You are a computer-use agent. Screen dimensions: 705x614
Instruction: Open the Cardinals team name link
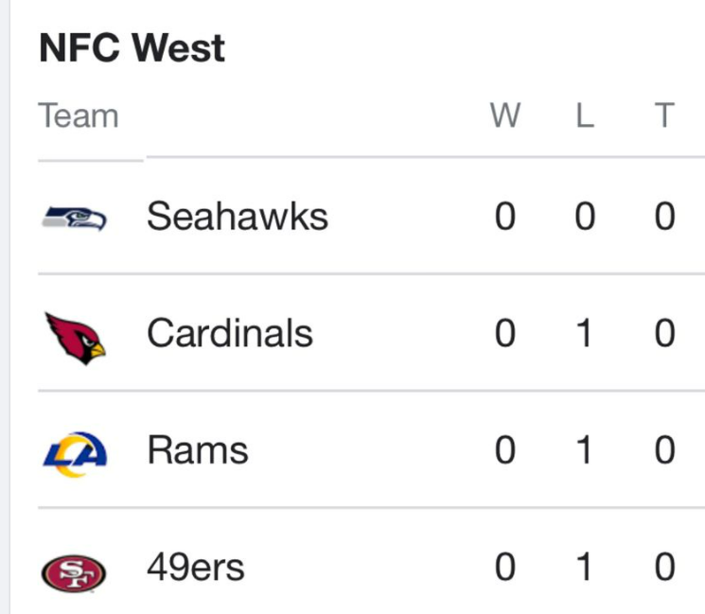[x=230, y=333]
